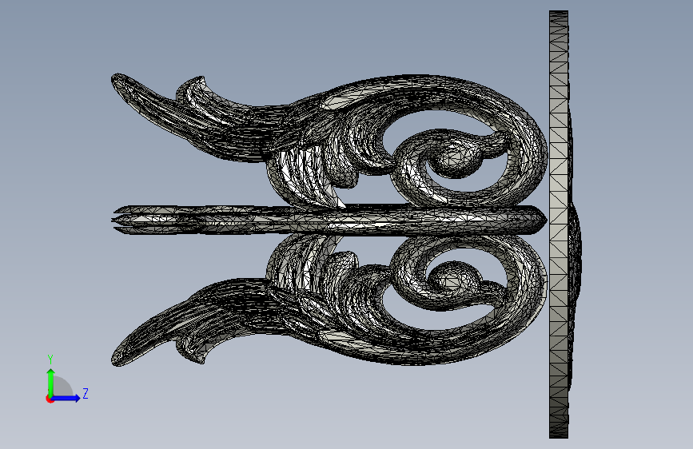
Task: Select the central horizontal spear shaft
Action: tap(329, 220)
